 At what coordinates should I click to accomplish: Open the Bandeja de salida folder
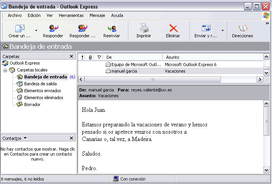[40, 84]
